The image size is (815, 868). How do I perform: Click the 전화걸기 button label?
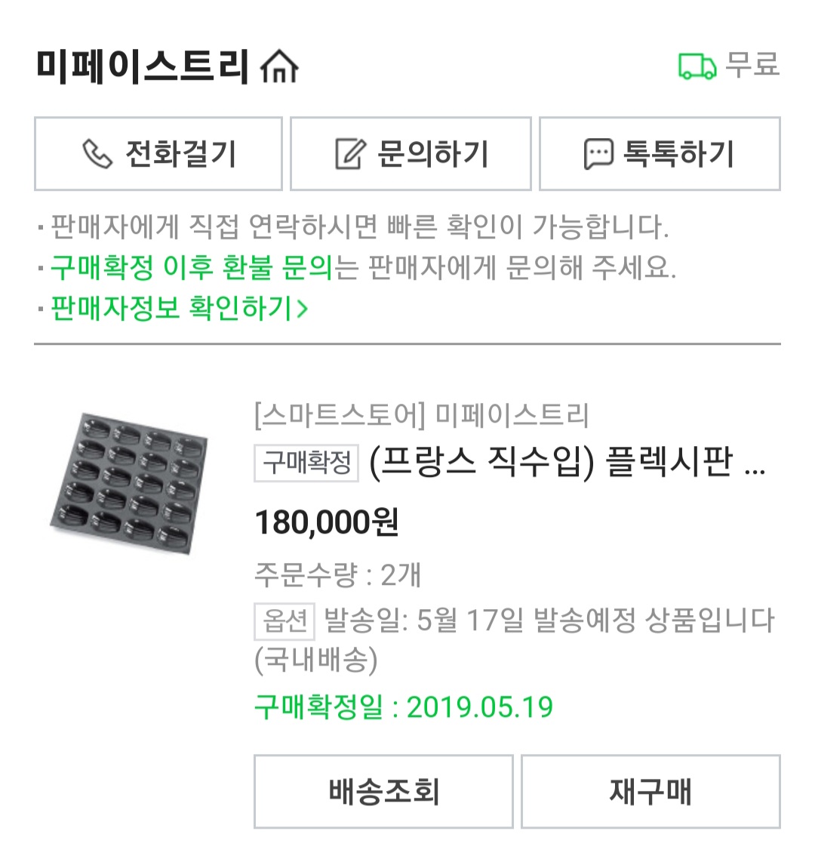click(x=181, y=153)
